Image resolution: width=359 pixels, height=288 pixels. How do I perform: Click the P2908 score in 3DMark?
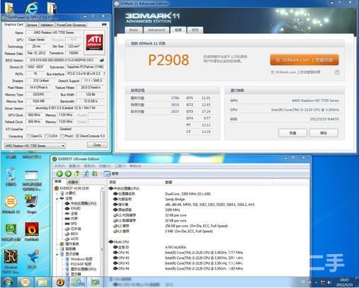168,60
